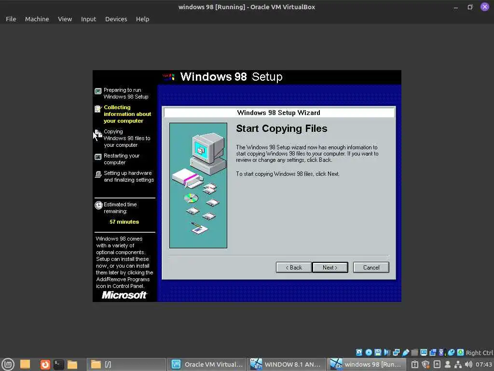Image resolution: width=494 pixels, height=371 pixels.
Task: Click the Restarting your computer step icon
Action: [x=98, y=157]
